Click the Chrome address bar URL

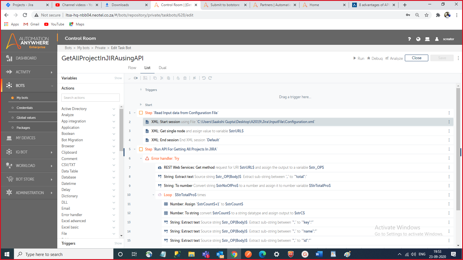point(129,15)
